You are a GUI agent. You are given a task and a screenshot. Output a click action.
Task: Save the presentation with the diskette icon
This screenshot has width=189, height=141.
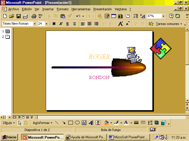coord(19,16)
